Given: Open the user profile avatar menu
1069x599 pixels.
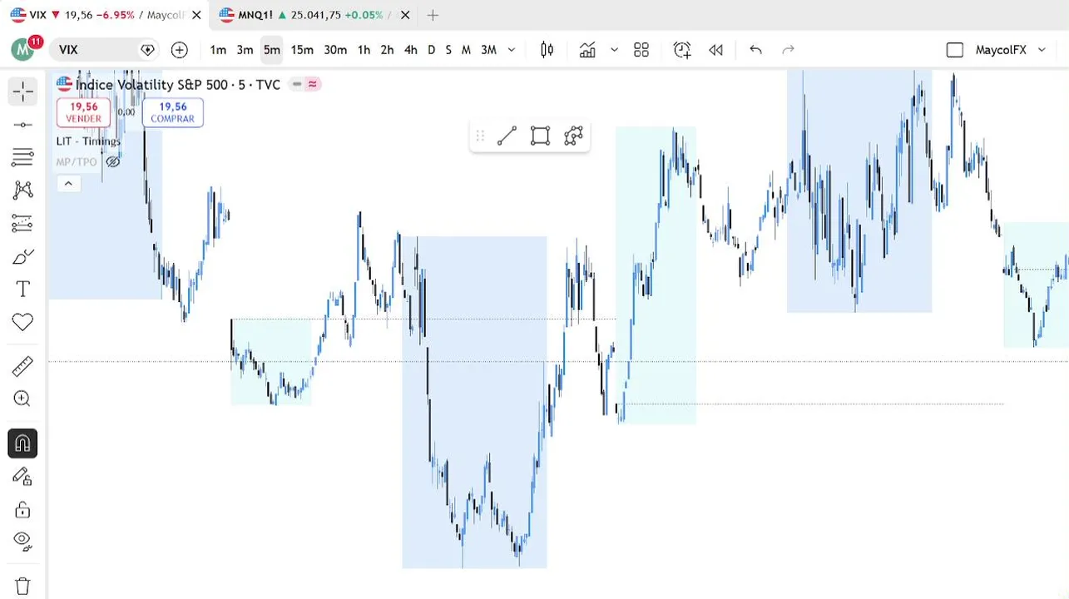Looking at the screenshot, I should [23, 50].
